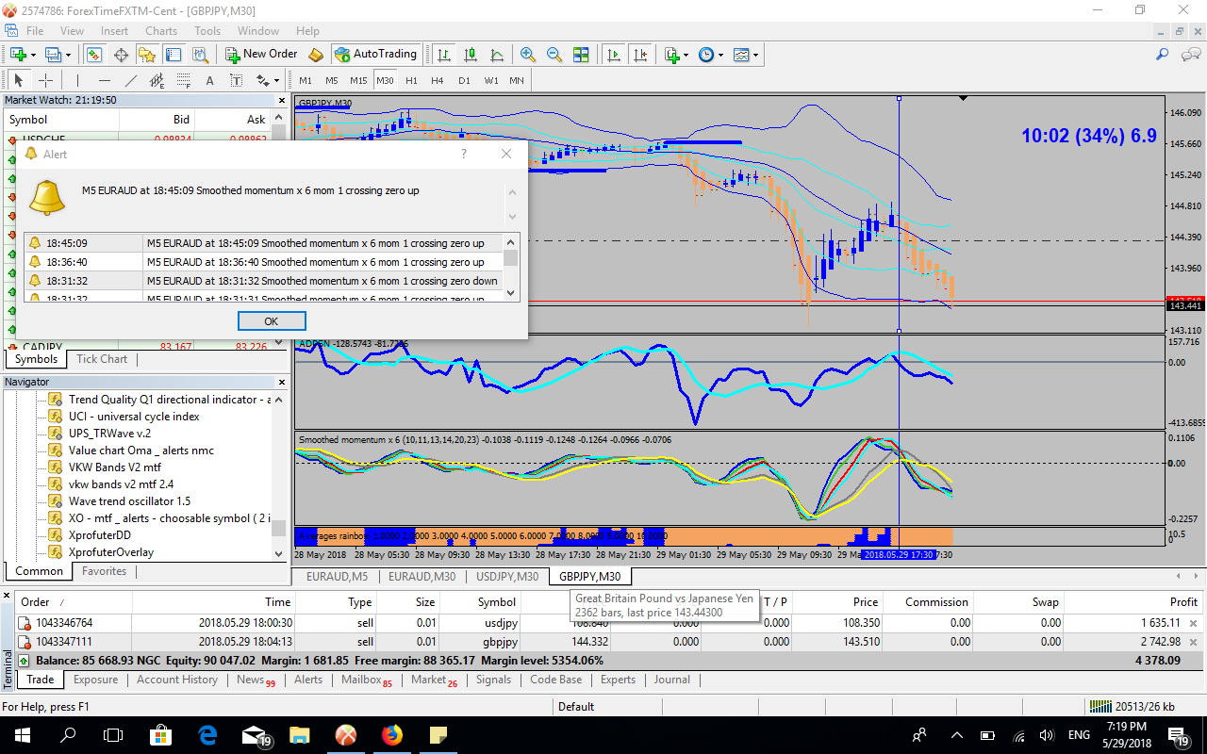1207x754 pixels.
Task: Open the Charts menu
Action: 161,31
